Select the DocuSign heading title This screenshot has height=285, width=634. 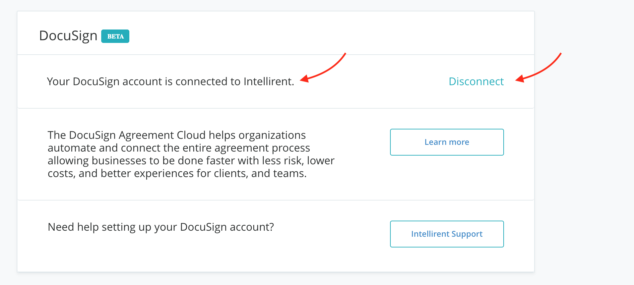click(68, 36)
